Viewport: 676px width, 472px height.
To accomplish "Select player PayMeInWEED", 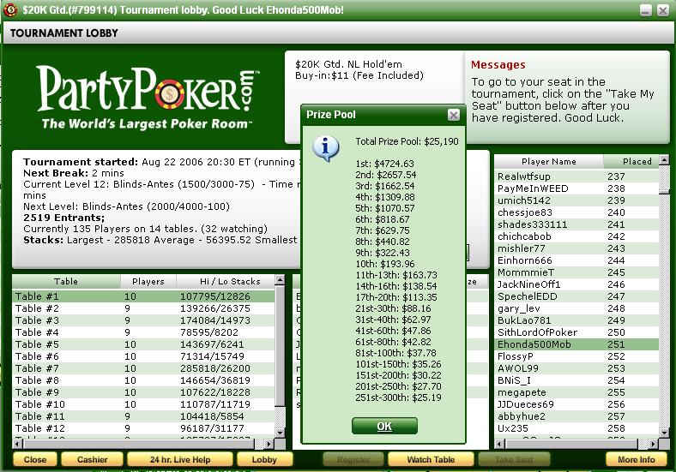I will point(576,188).
